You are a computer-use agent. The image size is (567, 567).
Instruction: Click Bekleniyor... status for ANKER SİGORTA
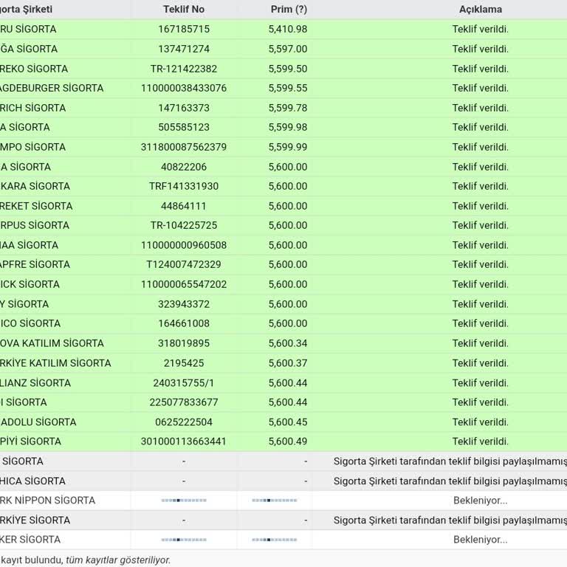click(480, 540)
